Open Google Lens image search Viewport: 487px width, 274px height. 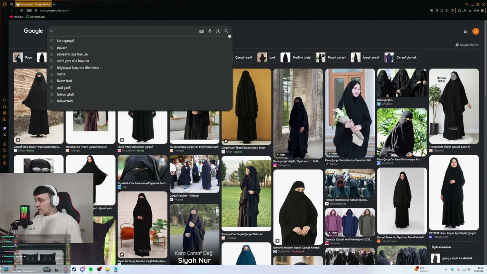[218, 31]
